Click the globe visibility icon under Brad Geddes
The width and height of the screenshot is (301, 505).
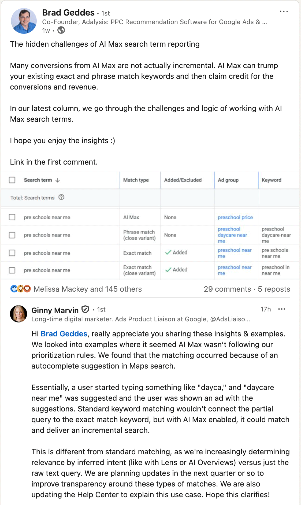point(61,30)
